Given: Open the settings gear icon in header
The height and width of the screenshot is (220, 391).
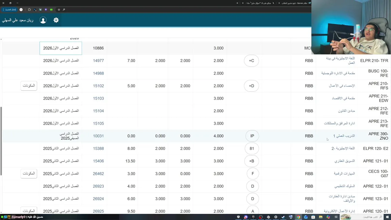Looking at the screenshot, I should pyautogui.click(x=56, y=20).
